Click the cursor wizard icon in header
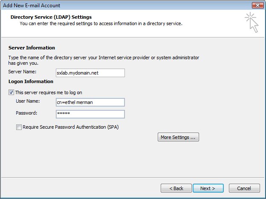266x199 pixels. pos(251,22)
